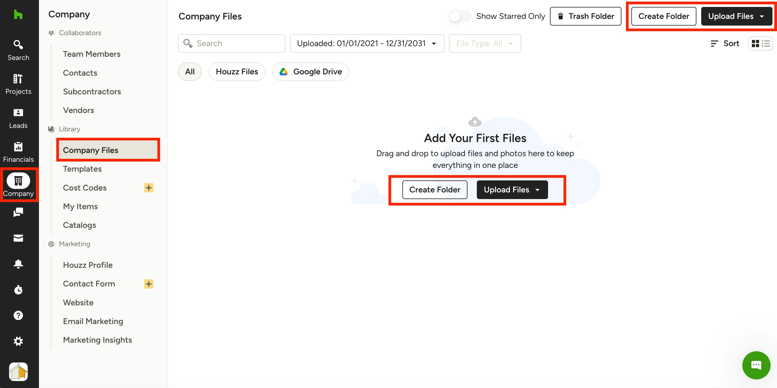Open Catalogs in the sidebar
777x388 pixels.
pyautogui.click(x=79, y=225)
